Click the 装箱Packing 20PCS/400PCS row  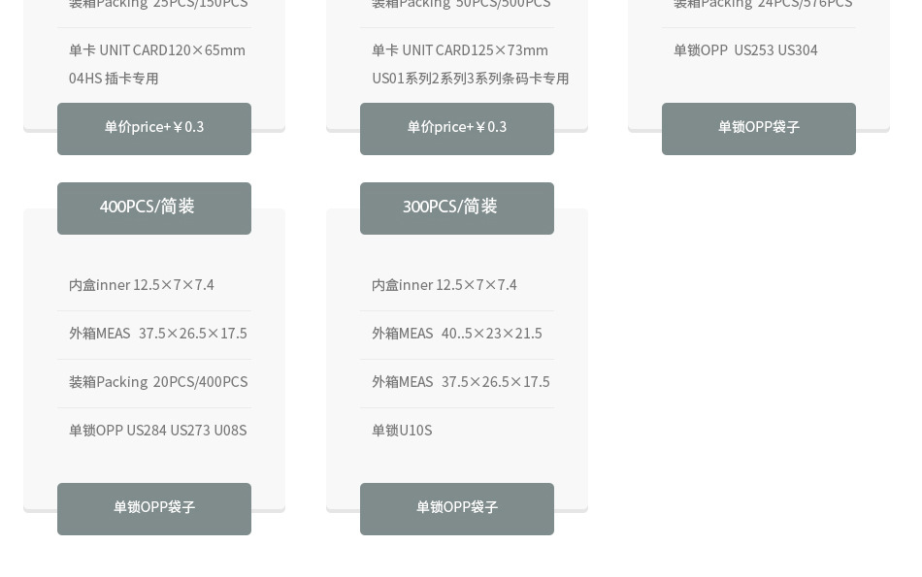click(x=158, y=381)
